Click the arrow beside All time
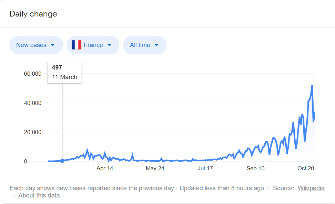This screenshot has height=204, width=335. tap(156, 45)
